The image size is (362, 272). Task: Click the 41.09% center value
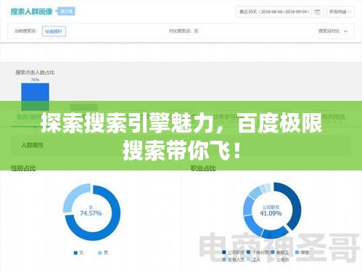pyautogui.click(x=271, y=213)
